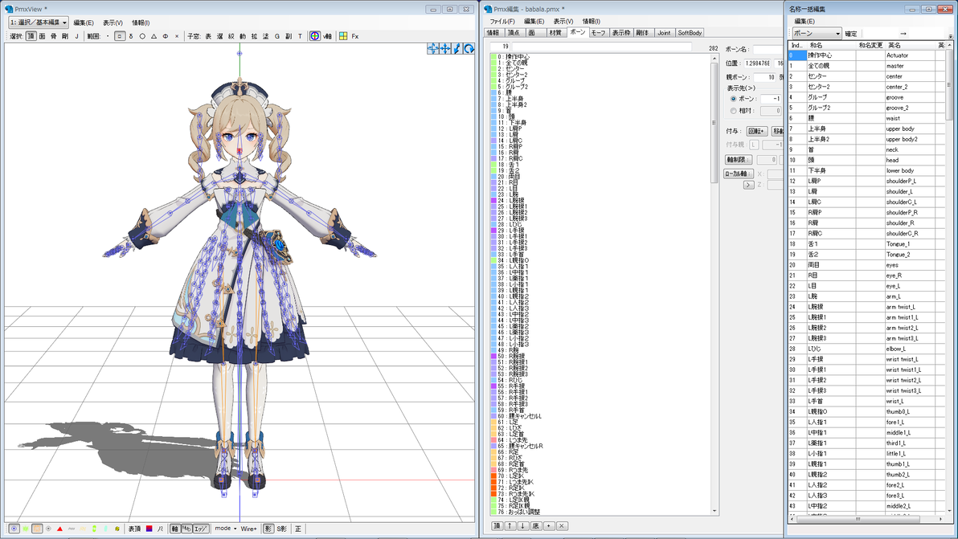Open 表示(V) menu in PmxView
This screenshot has height=539, width=958.
(113, 22)
